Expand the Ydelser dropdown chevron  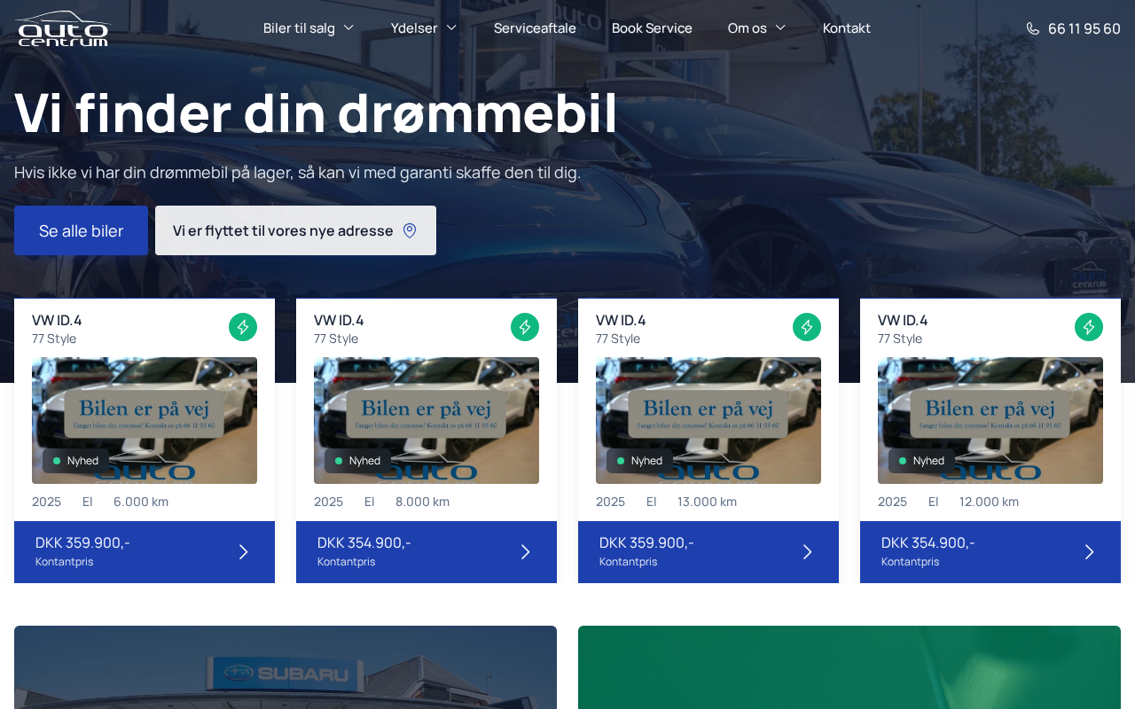coord(451,27)
